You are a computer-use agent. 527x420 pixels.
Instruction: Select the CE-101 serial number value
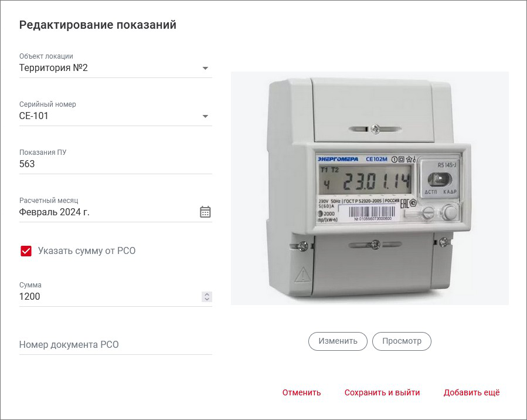coord(34,116)
